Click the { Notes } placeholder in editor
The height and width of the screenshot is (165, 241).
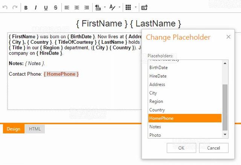coord(35,63)
